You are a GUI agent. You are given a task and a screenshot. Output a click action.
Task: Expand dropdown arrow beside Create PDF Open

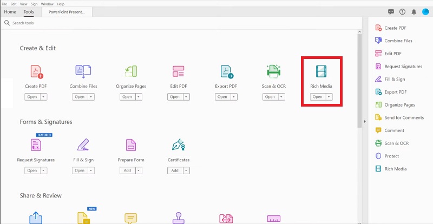coord(44,97)
